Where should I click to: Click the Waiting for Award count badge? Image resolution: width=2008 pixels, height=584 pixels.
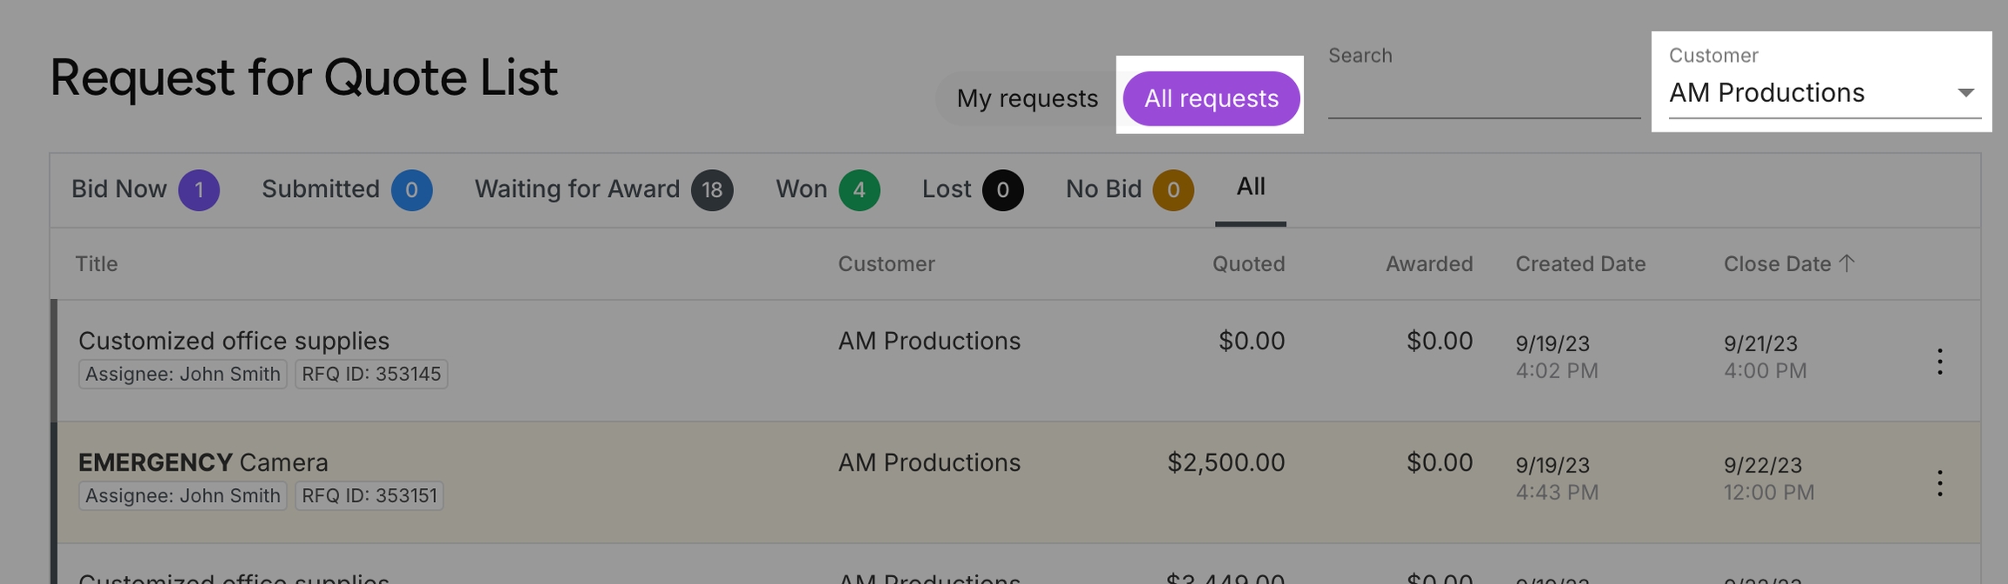[712, 190]
